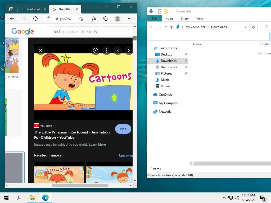Viewport: 271px width, 203px height.
Task: Click Edge back arrow button
Action: (12, 19)
